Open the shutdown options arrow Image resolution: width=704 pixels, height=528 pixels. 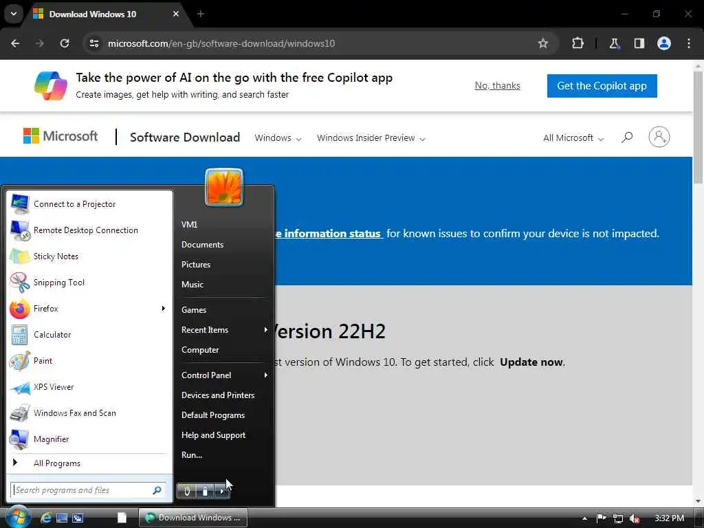(222, 491)
